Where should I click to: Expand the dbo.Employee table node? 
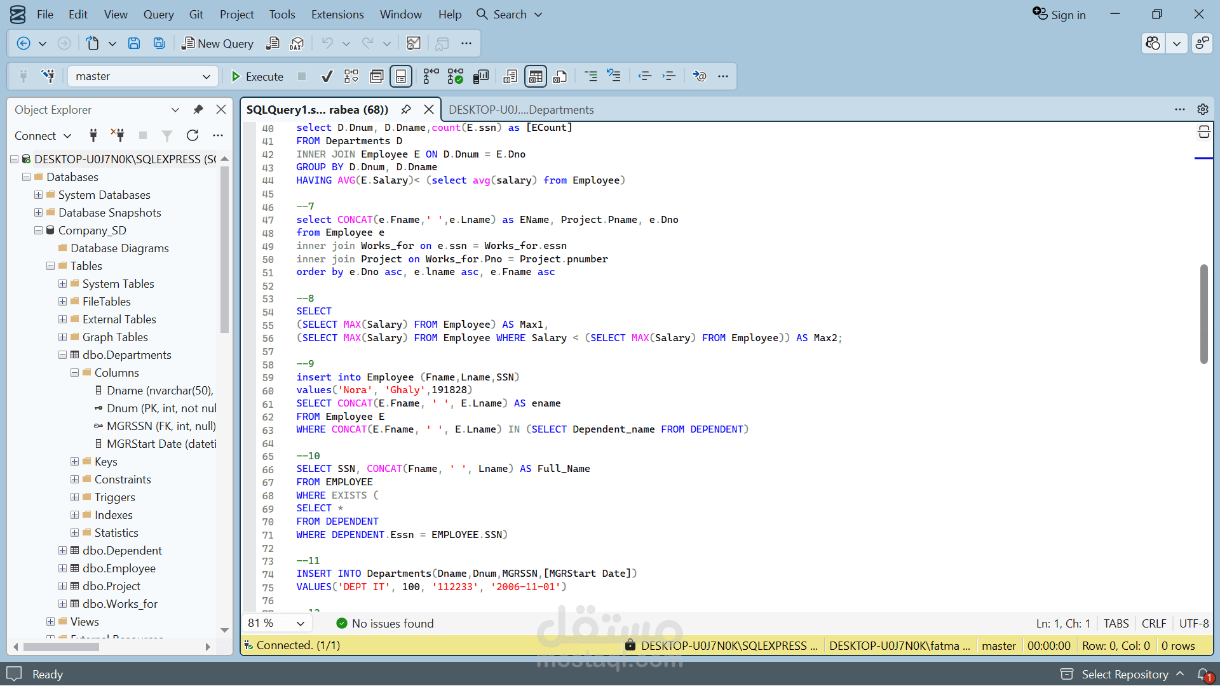[62, 568]
